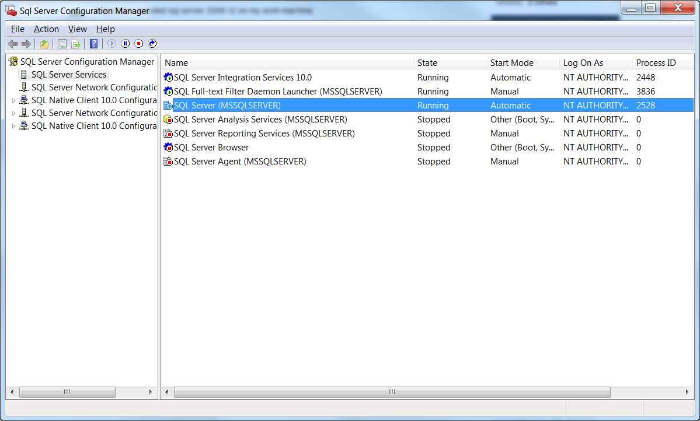
Task: Click Manual start mode of SQL Server Agent
Action: [504, 162]
